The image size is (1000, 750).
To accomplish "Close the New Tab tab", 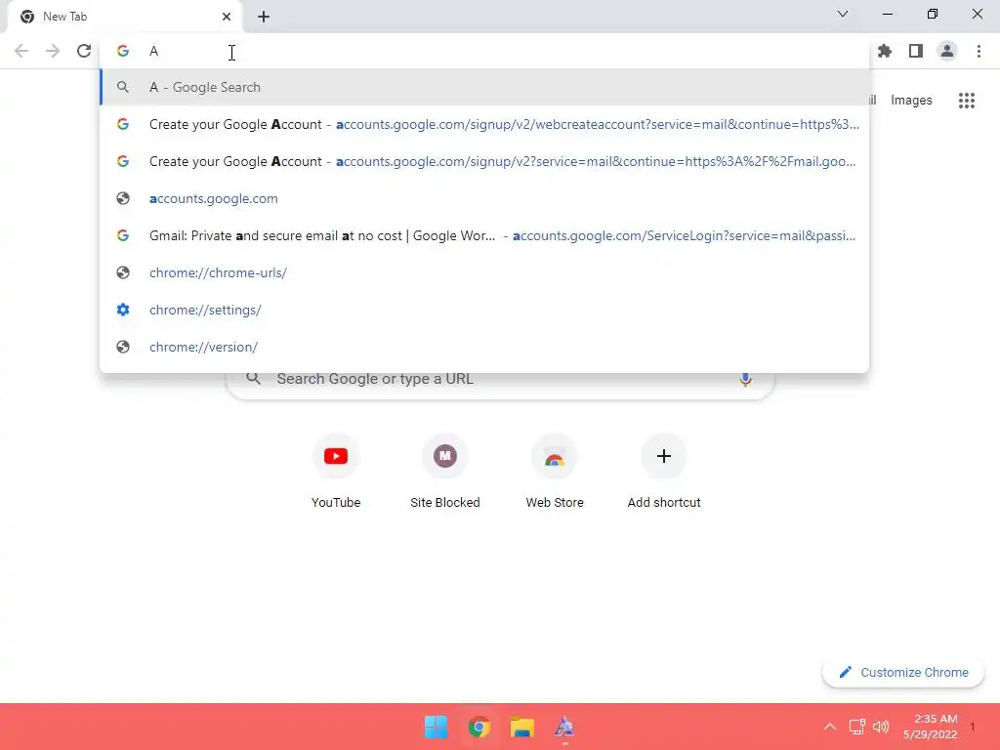I will [x=227, y=17].
